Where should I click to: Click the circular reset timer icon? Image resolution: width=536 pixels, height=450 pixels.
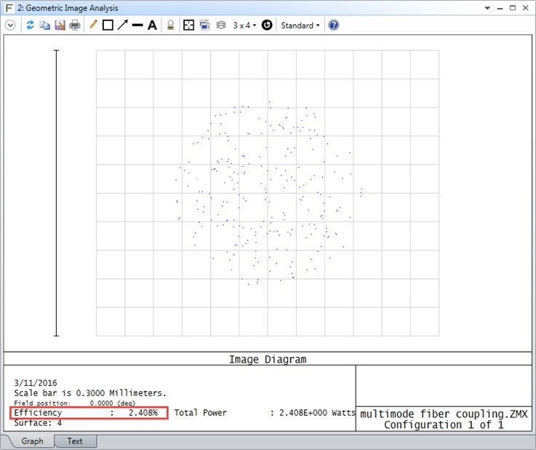(x=267, y=25)
